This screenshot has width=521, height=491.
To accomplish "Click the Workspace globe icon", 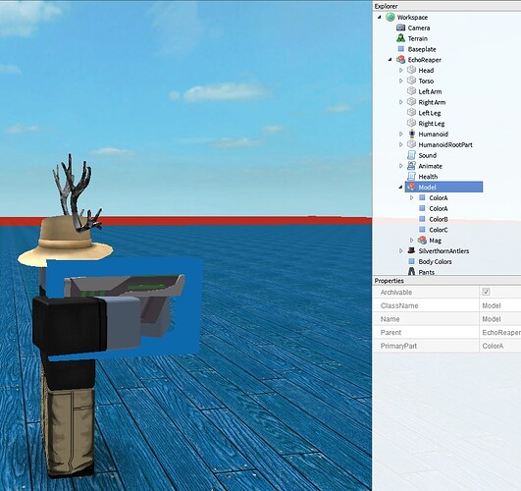I will point(391,17).
